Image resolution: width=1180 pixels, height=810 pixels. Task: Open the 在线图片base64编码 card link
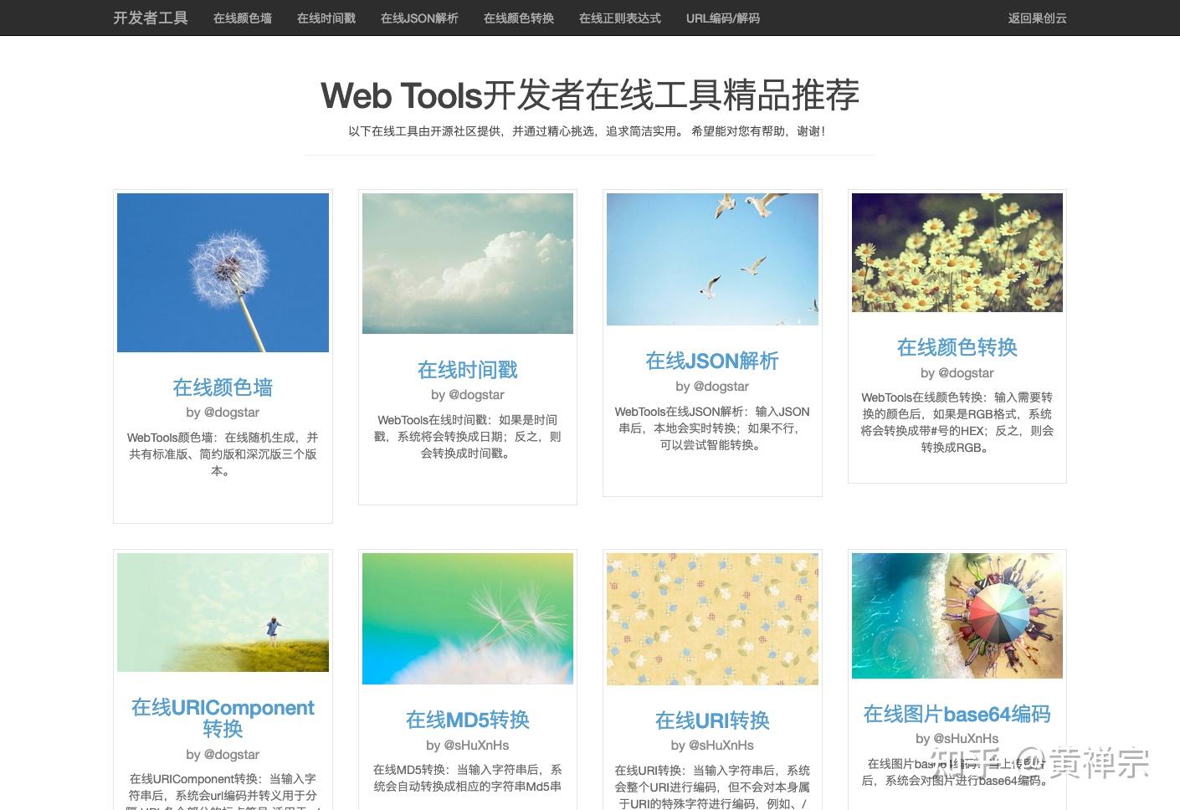957,713
